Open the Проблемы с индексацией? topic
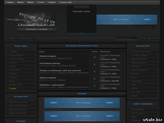The height and width of the screenshot is (123, 164). (x=52, y=85)
